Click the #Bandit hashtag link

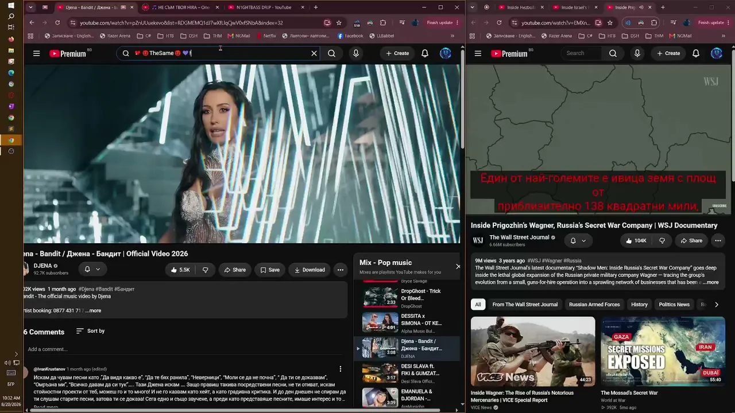[104, 289]
